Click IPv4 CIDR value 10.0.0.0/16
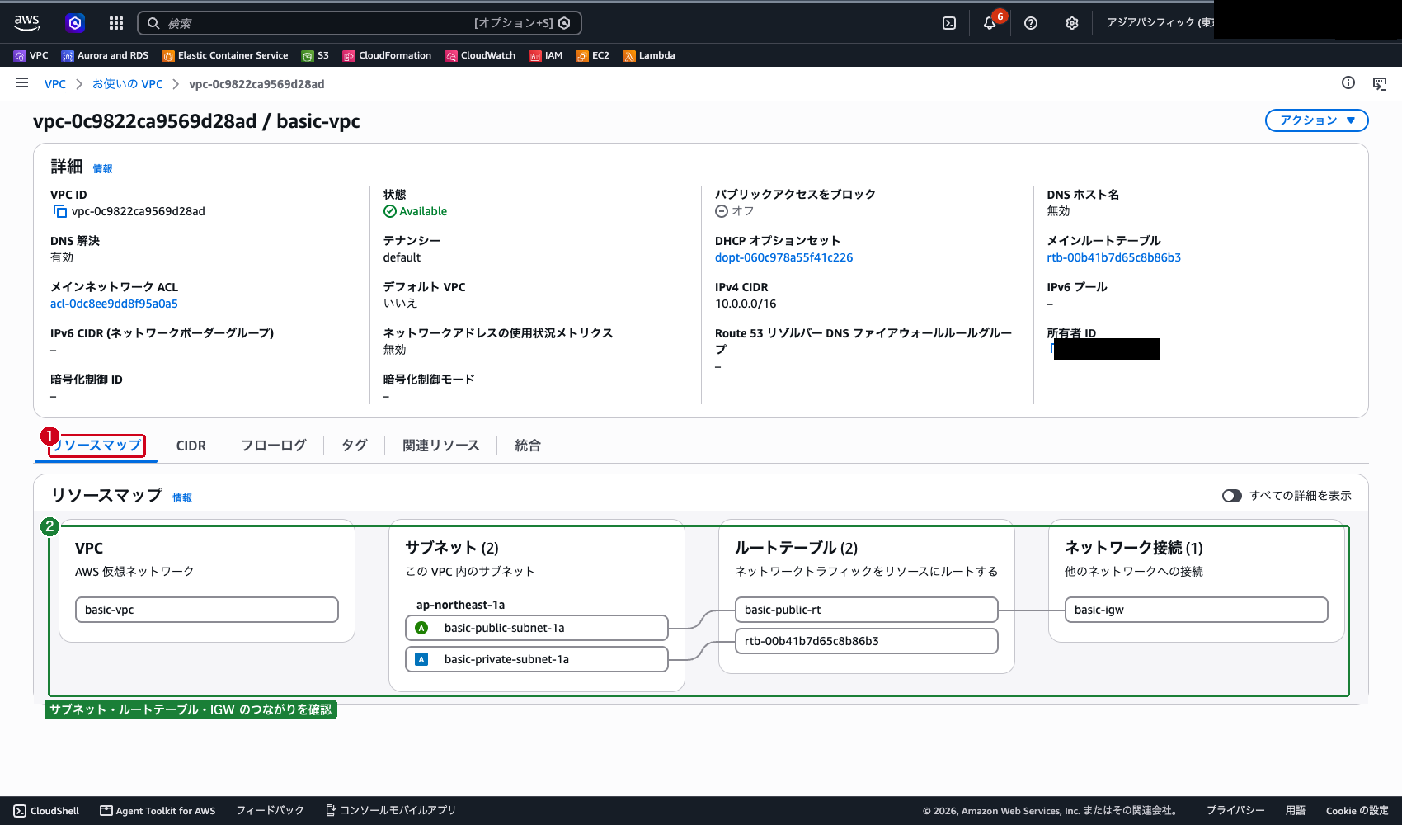This screenshot has height=825, width=1402. (x=746, y=304)
